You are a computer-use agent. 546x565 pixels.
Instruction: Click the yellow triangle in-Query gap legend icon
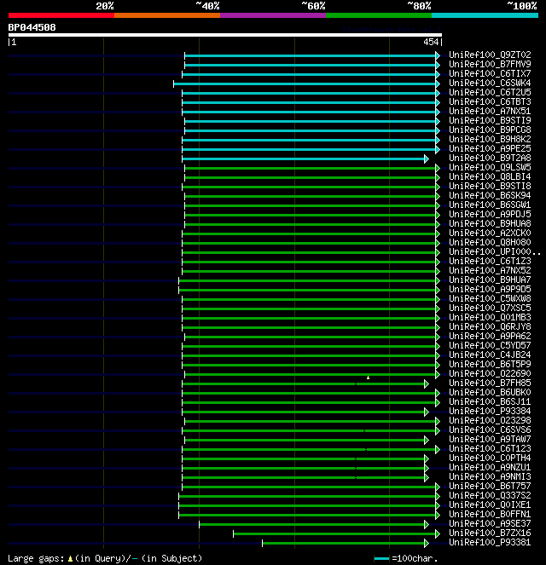(70, 558)
